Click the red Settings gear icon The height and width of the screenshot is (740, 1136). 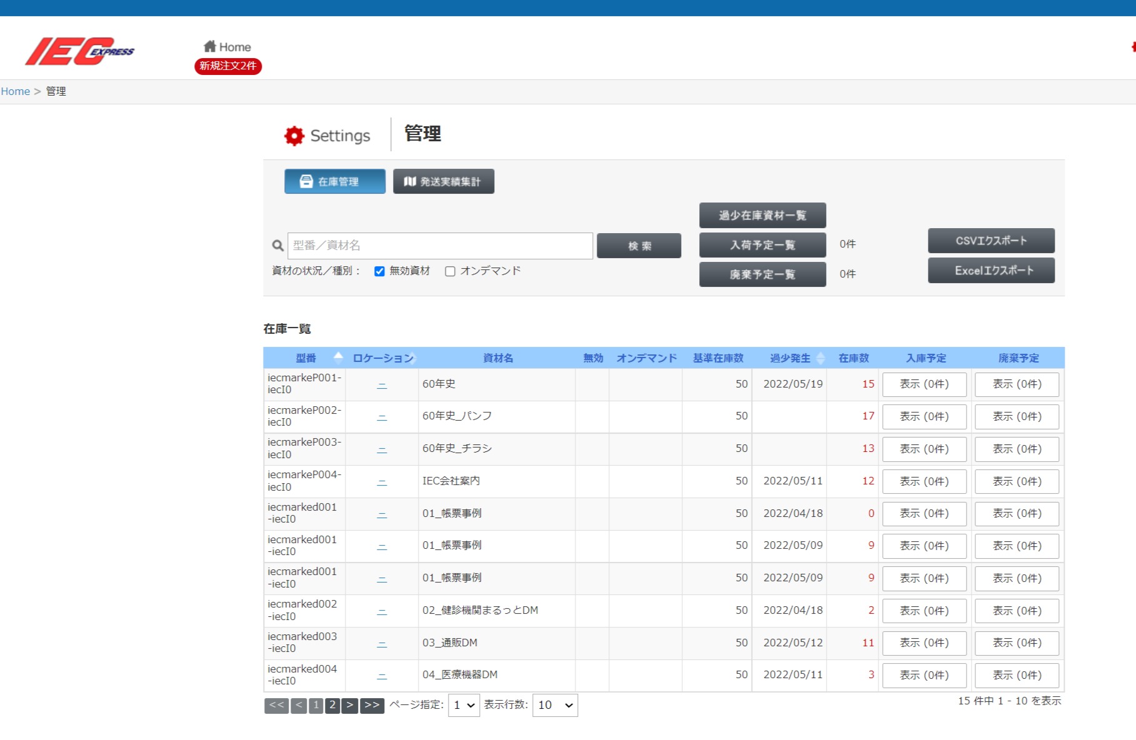(294, 136)
